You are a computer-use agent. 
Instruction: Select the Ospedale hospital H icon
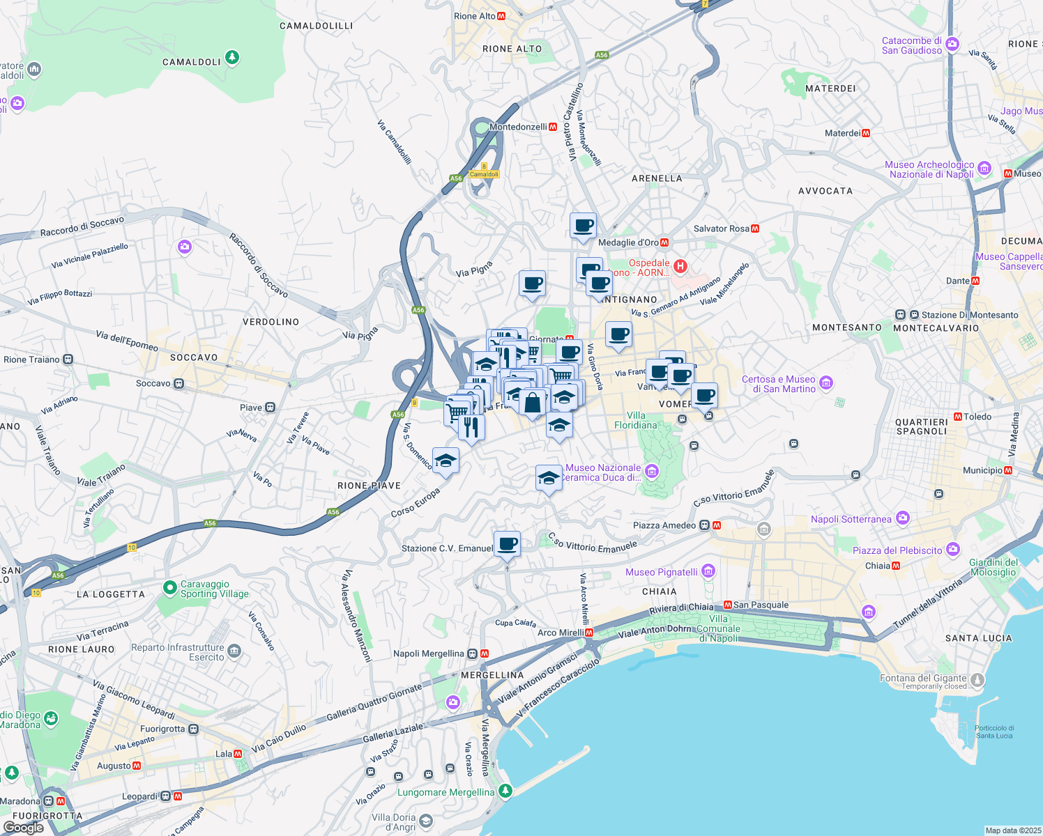pos(680,266)
